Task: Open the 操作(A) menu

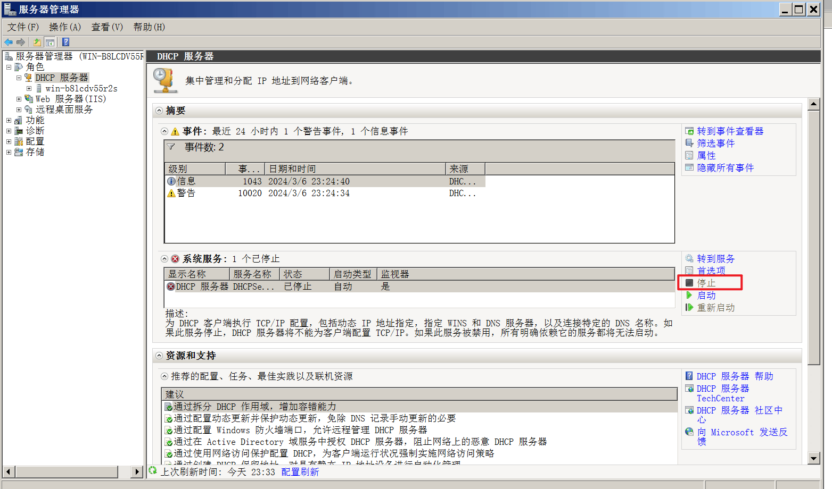Action: point(65,27)
